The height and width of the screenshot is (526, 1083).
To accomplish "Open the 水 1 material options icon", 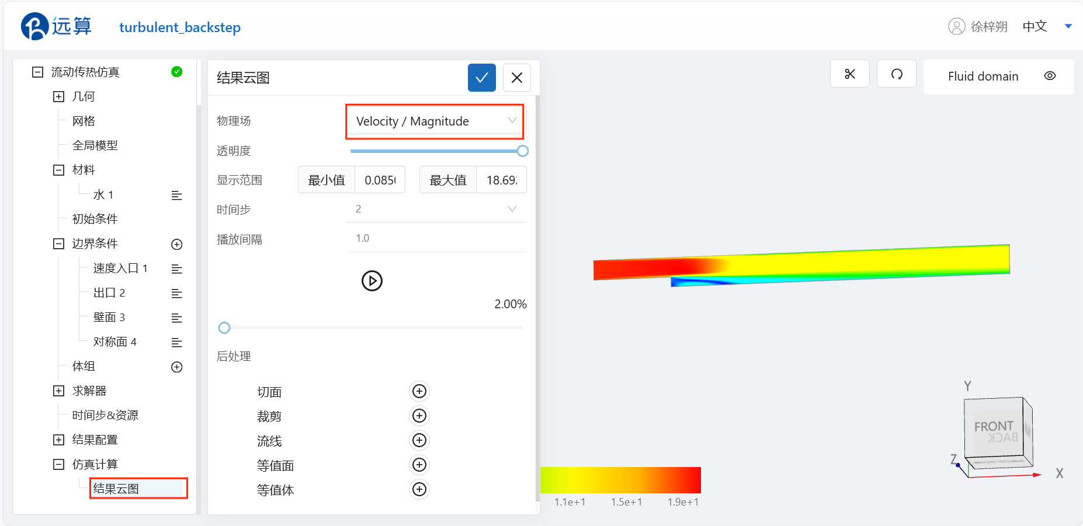I will [176, 195].
